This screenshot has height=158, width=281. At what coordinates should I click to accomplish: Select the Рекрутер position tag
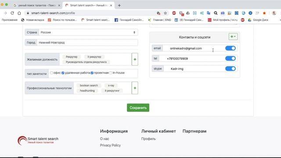(72, 57)
